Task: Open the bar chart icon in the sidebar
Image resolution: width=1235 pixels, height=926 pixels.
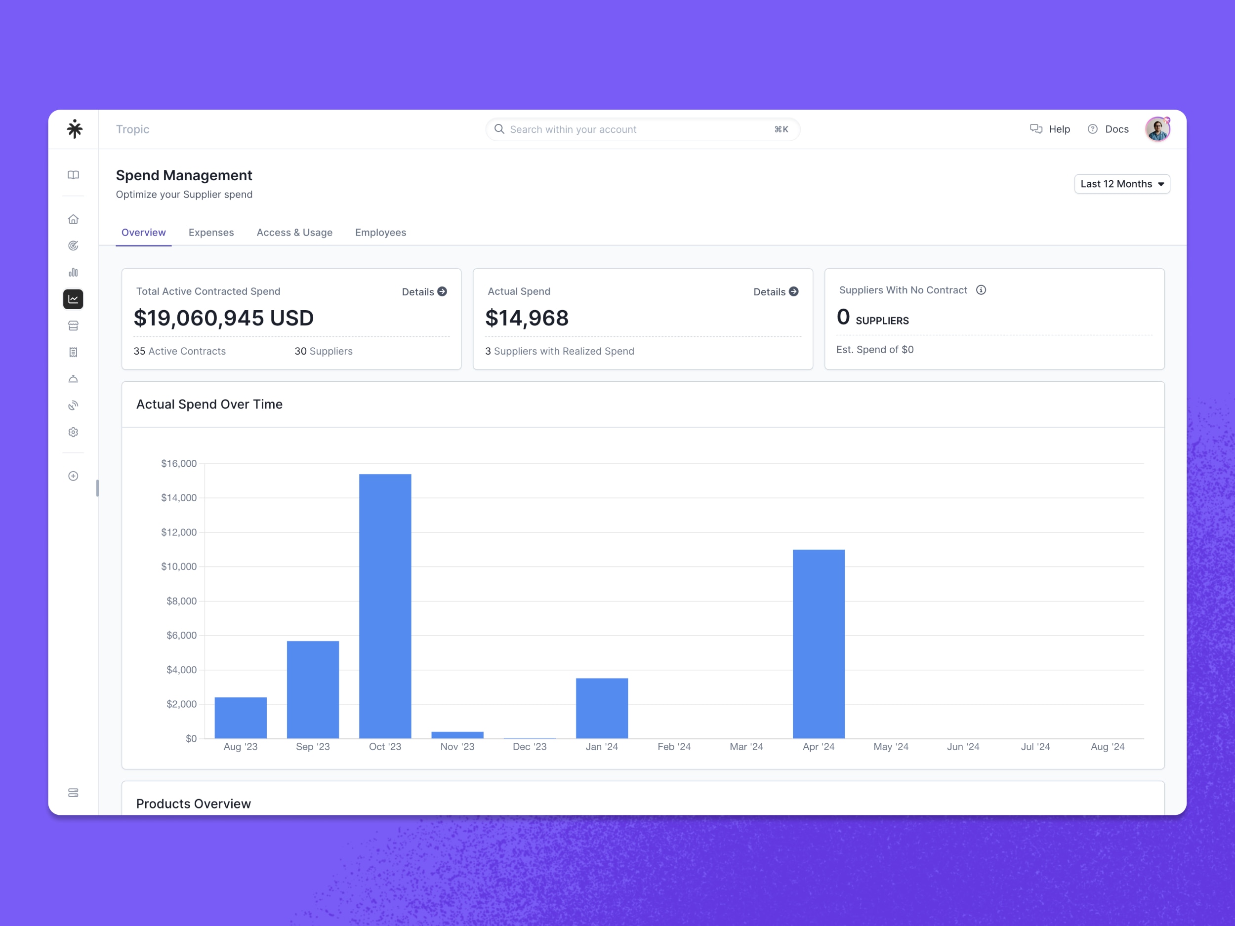Action: point(73,273)
